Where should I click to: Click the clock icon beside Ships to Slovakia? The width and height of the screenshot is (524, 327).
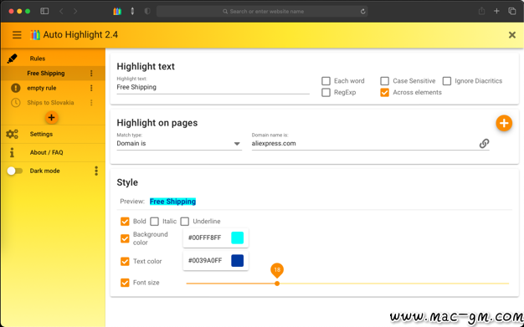click(x=15, y=103)
